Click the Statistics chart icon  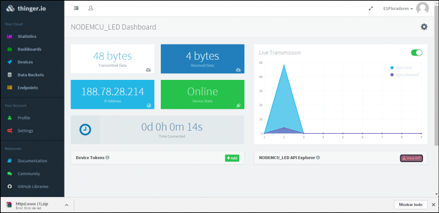pos(9,36)
